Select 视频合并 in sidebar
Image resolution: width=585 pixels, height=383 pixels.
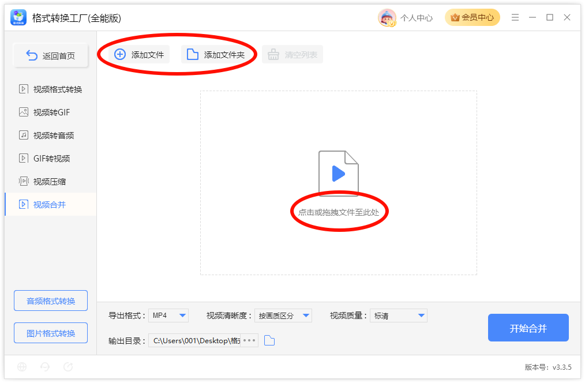50,204
